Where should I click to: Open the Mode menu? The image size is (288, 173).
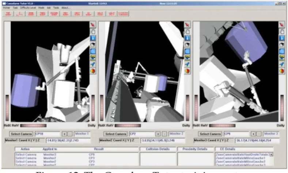tap(41, 8)
